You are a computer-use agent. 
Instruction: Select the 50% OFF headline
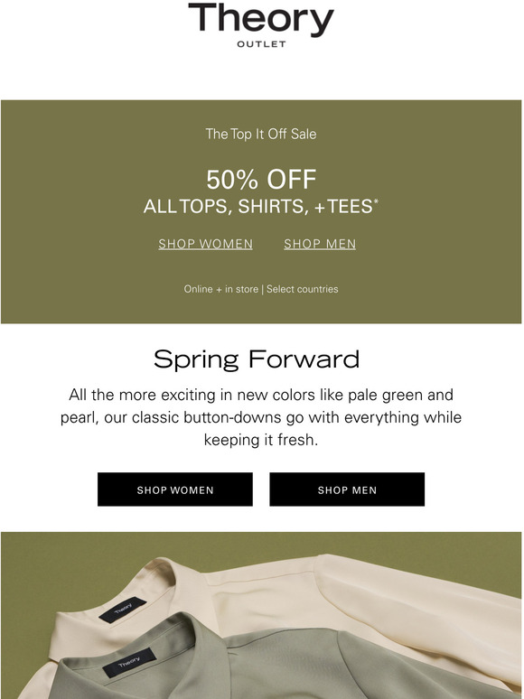261,179
